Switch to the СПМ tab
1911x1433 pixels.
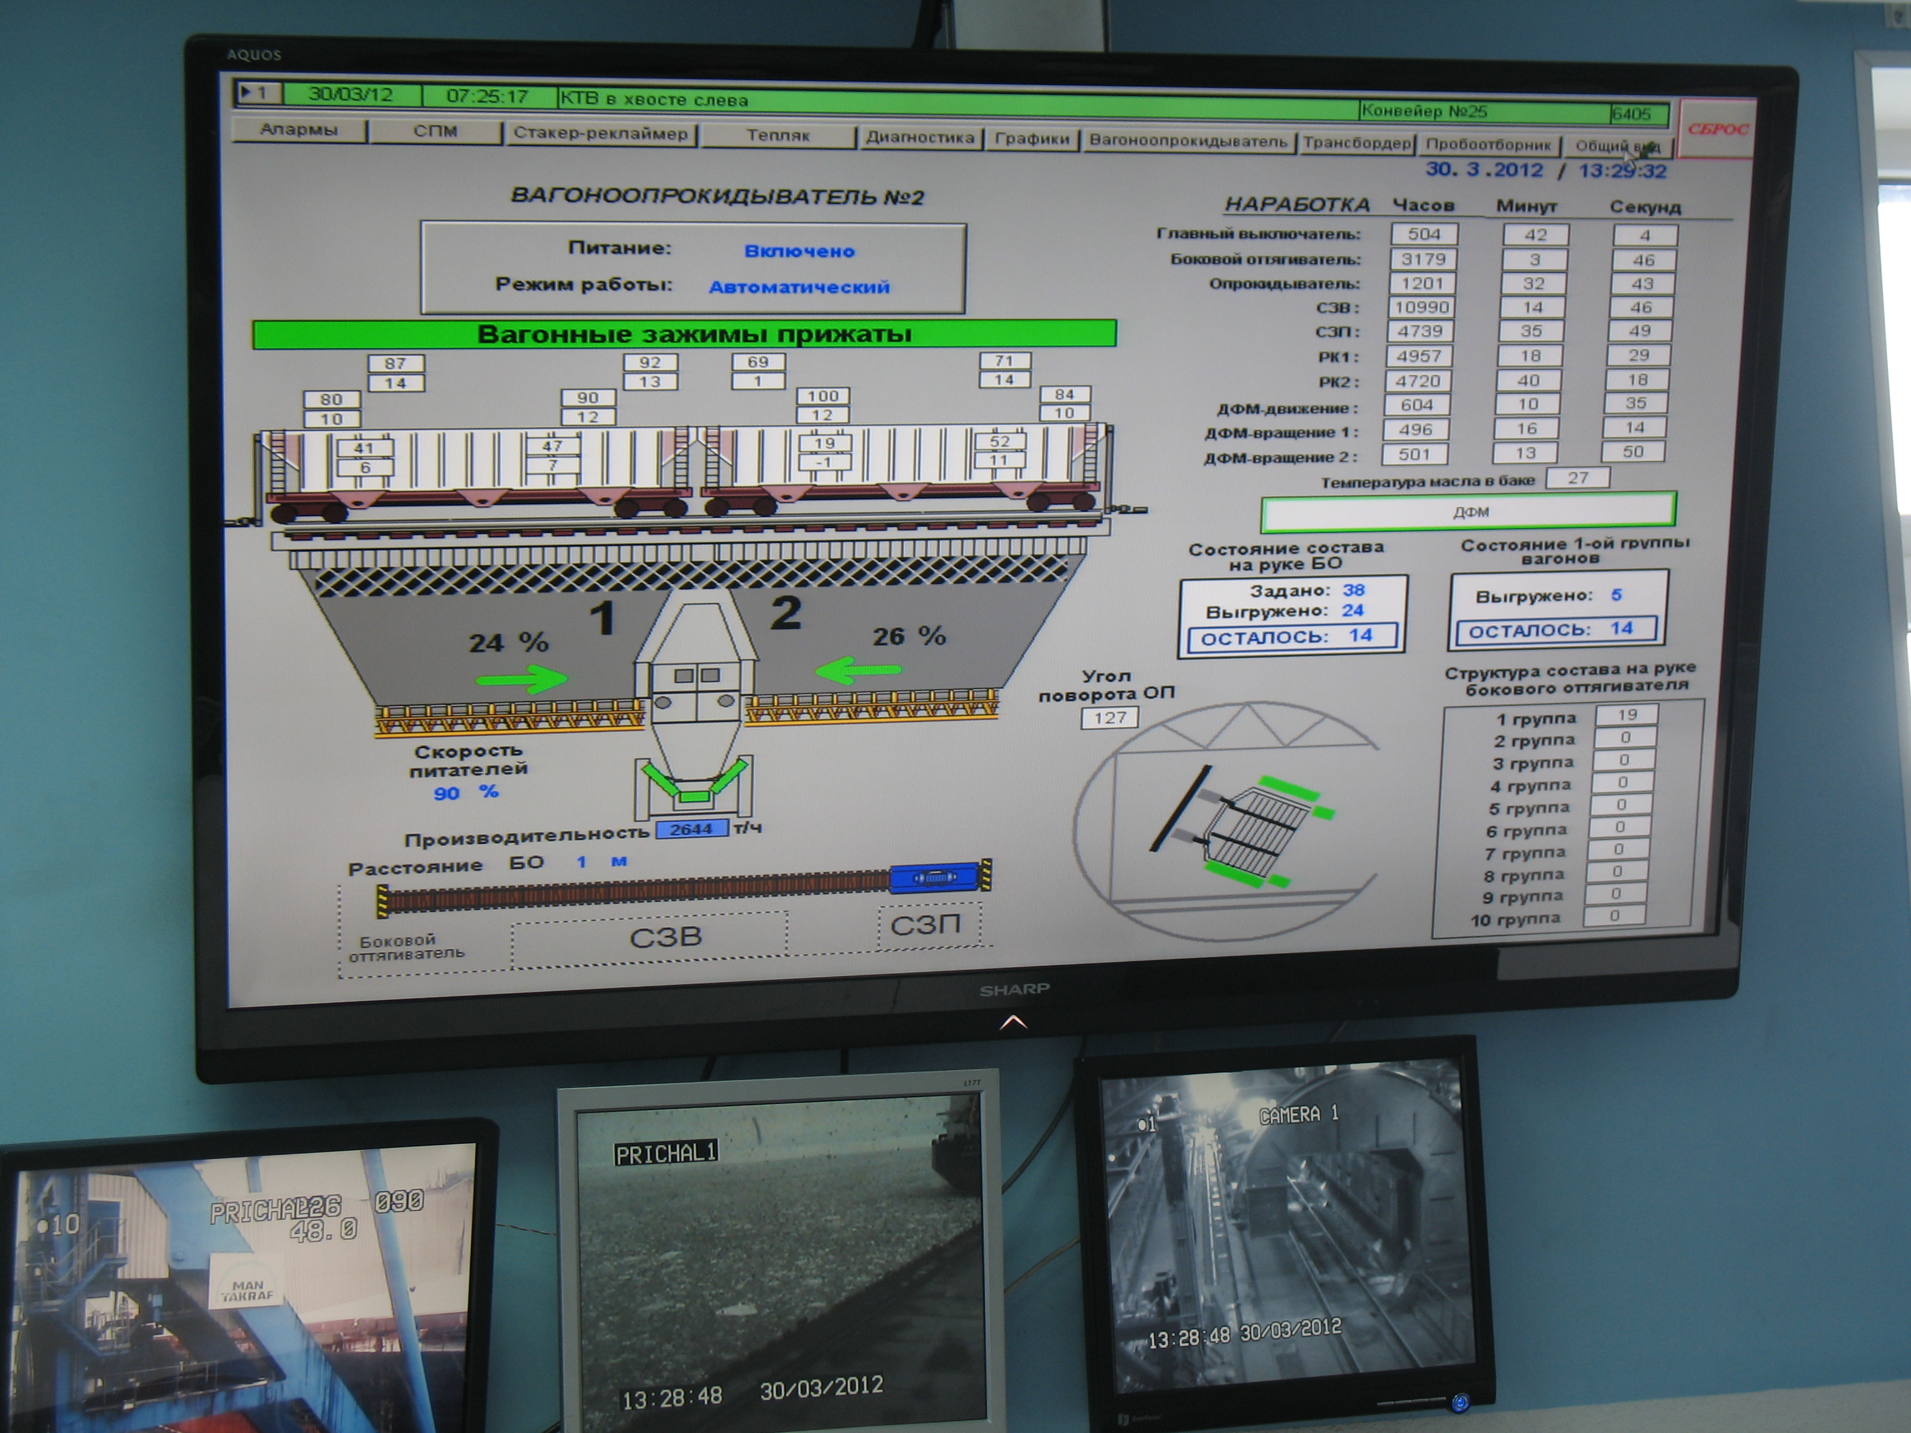(435, 132)
